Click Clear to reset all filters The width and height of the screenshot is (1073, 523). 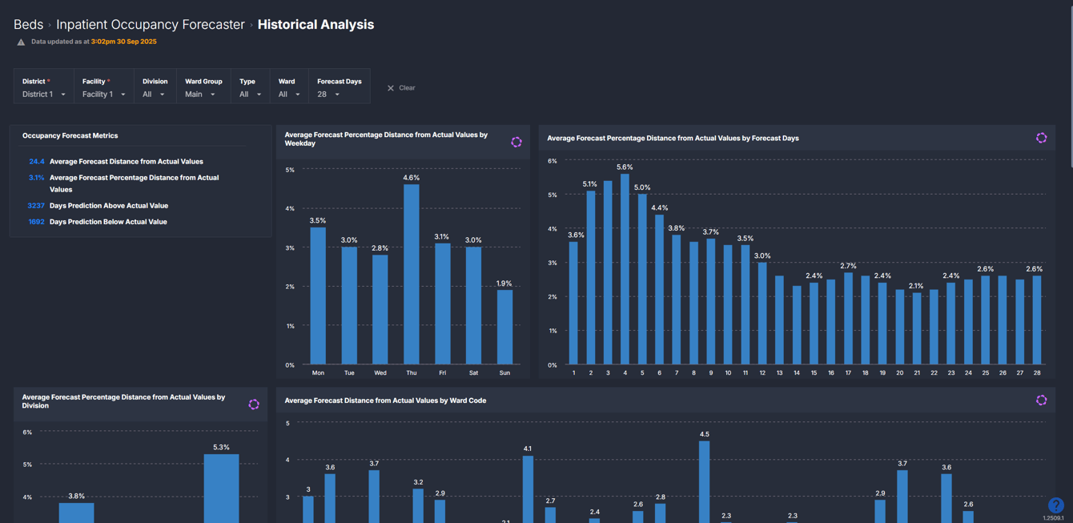click(404, 88)
